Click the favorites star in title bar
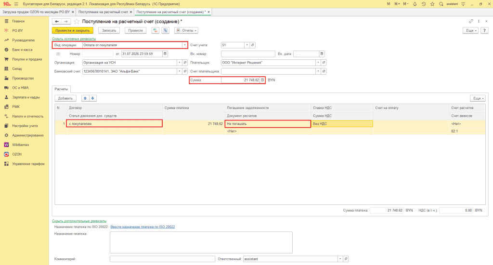The width and height of the screenshot is (493, 265). click(x=432, y=4)
